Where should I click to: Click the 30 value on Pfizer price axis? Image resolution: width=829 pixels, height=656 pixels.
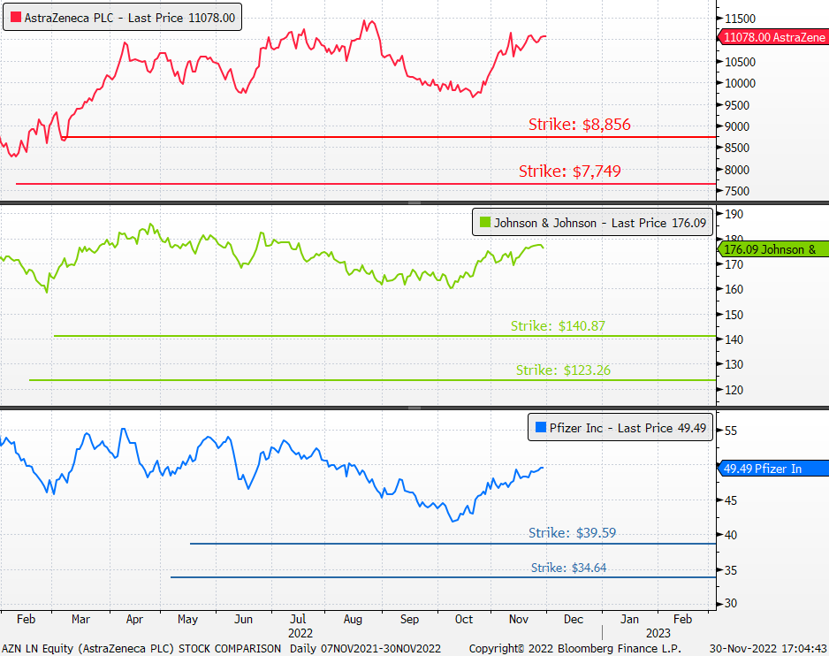[x=731, y=603]
